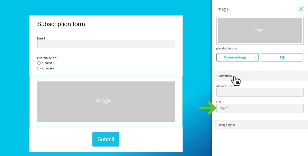Select the large Image placeholder block in form
Screen dimensions: 308x156
tap(106, 101)
